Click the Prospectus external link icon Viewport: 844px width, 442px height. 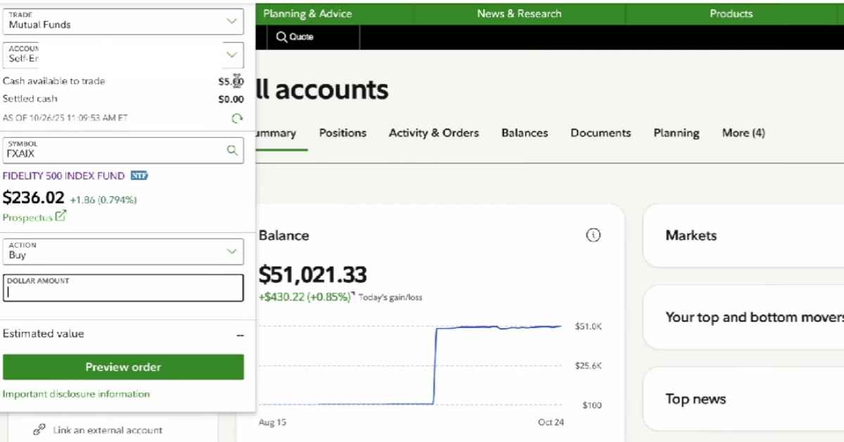(60, 217)
